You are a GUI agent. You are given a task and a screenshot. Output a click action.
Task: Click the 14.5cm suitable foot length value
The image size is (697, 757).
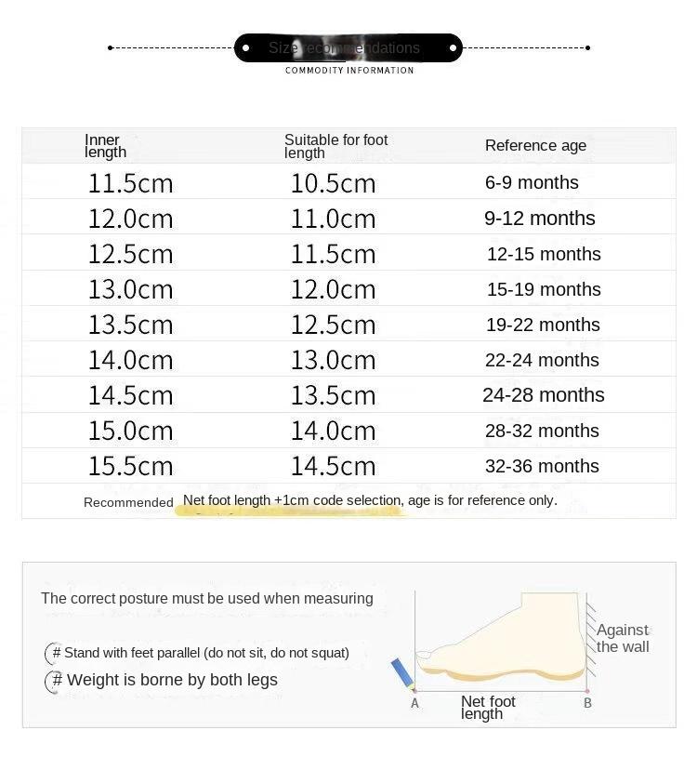tap(333, 466)
